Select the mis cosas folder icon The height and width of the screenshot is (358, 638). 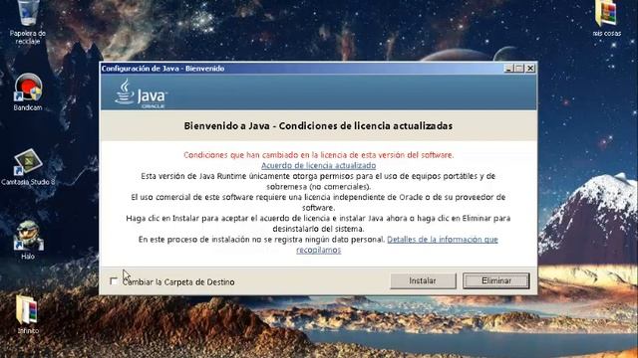pos(607,18)
